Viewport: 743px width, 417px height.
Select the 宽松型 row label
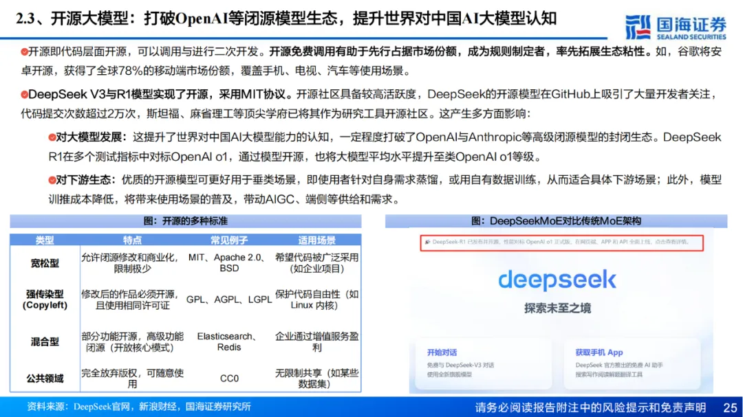click(x=45, y=263)
